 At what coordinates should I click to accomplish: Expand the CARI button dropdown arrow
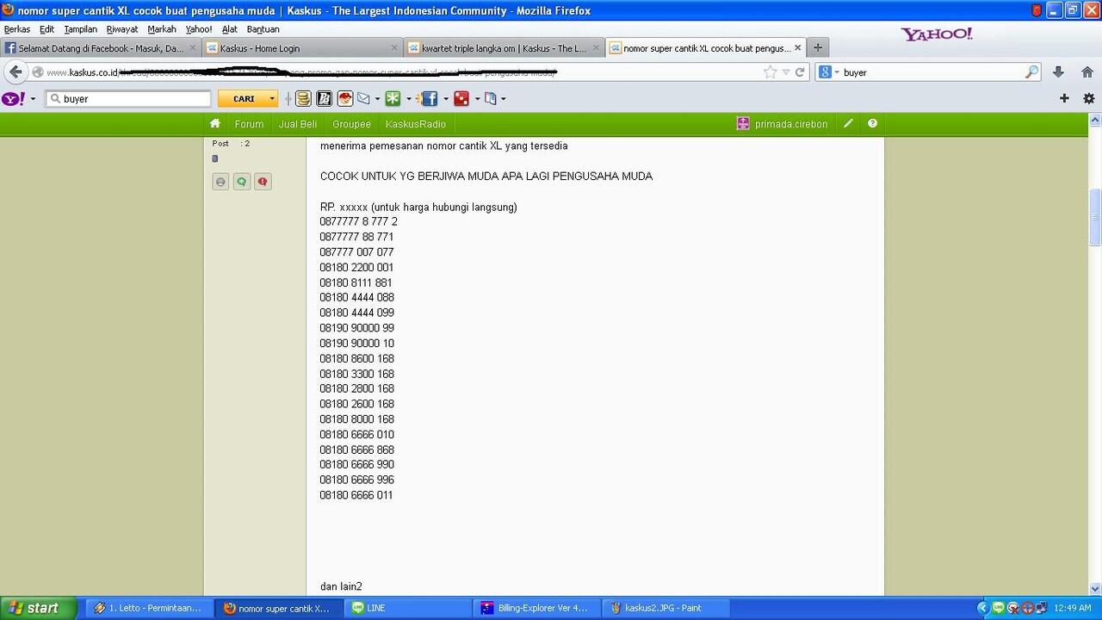coord(272,99)
